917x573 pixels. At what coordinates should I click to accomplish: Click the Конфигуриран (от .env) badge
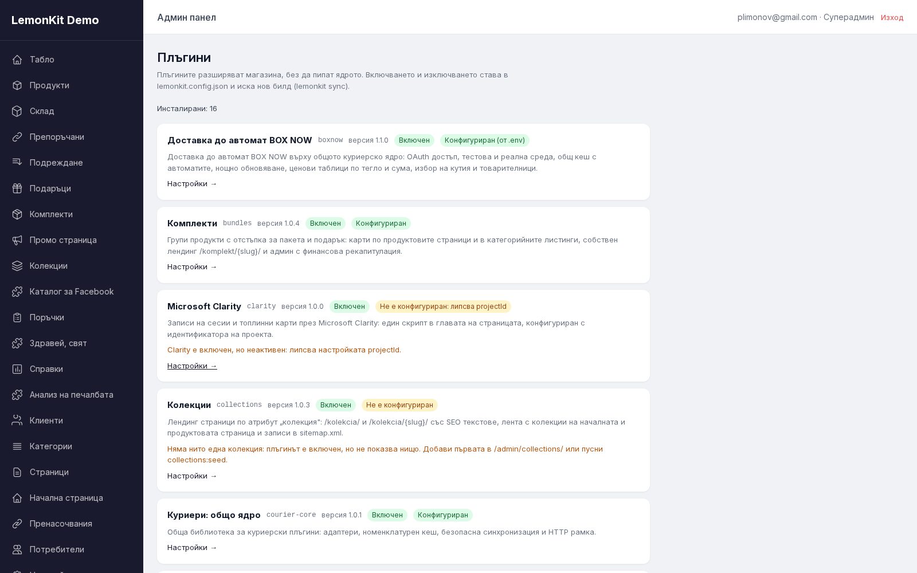(x=485, y=140)
